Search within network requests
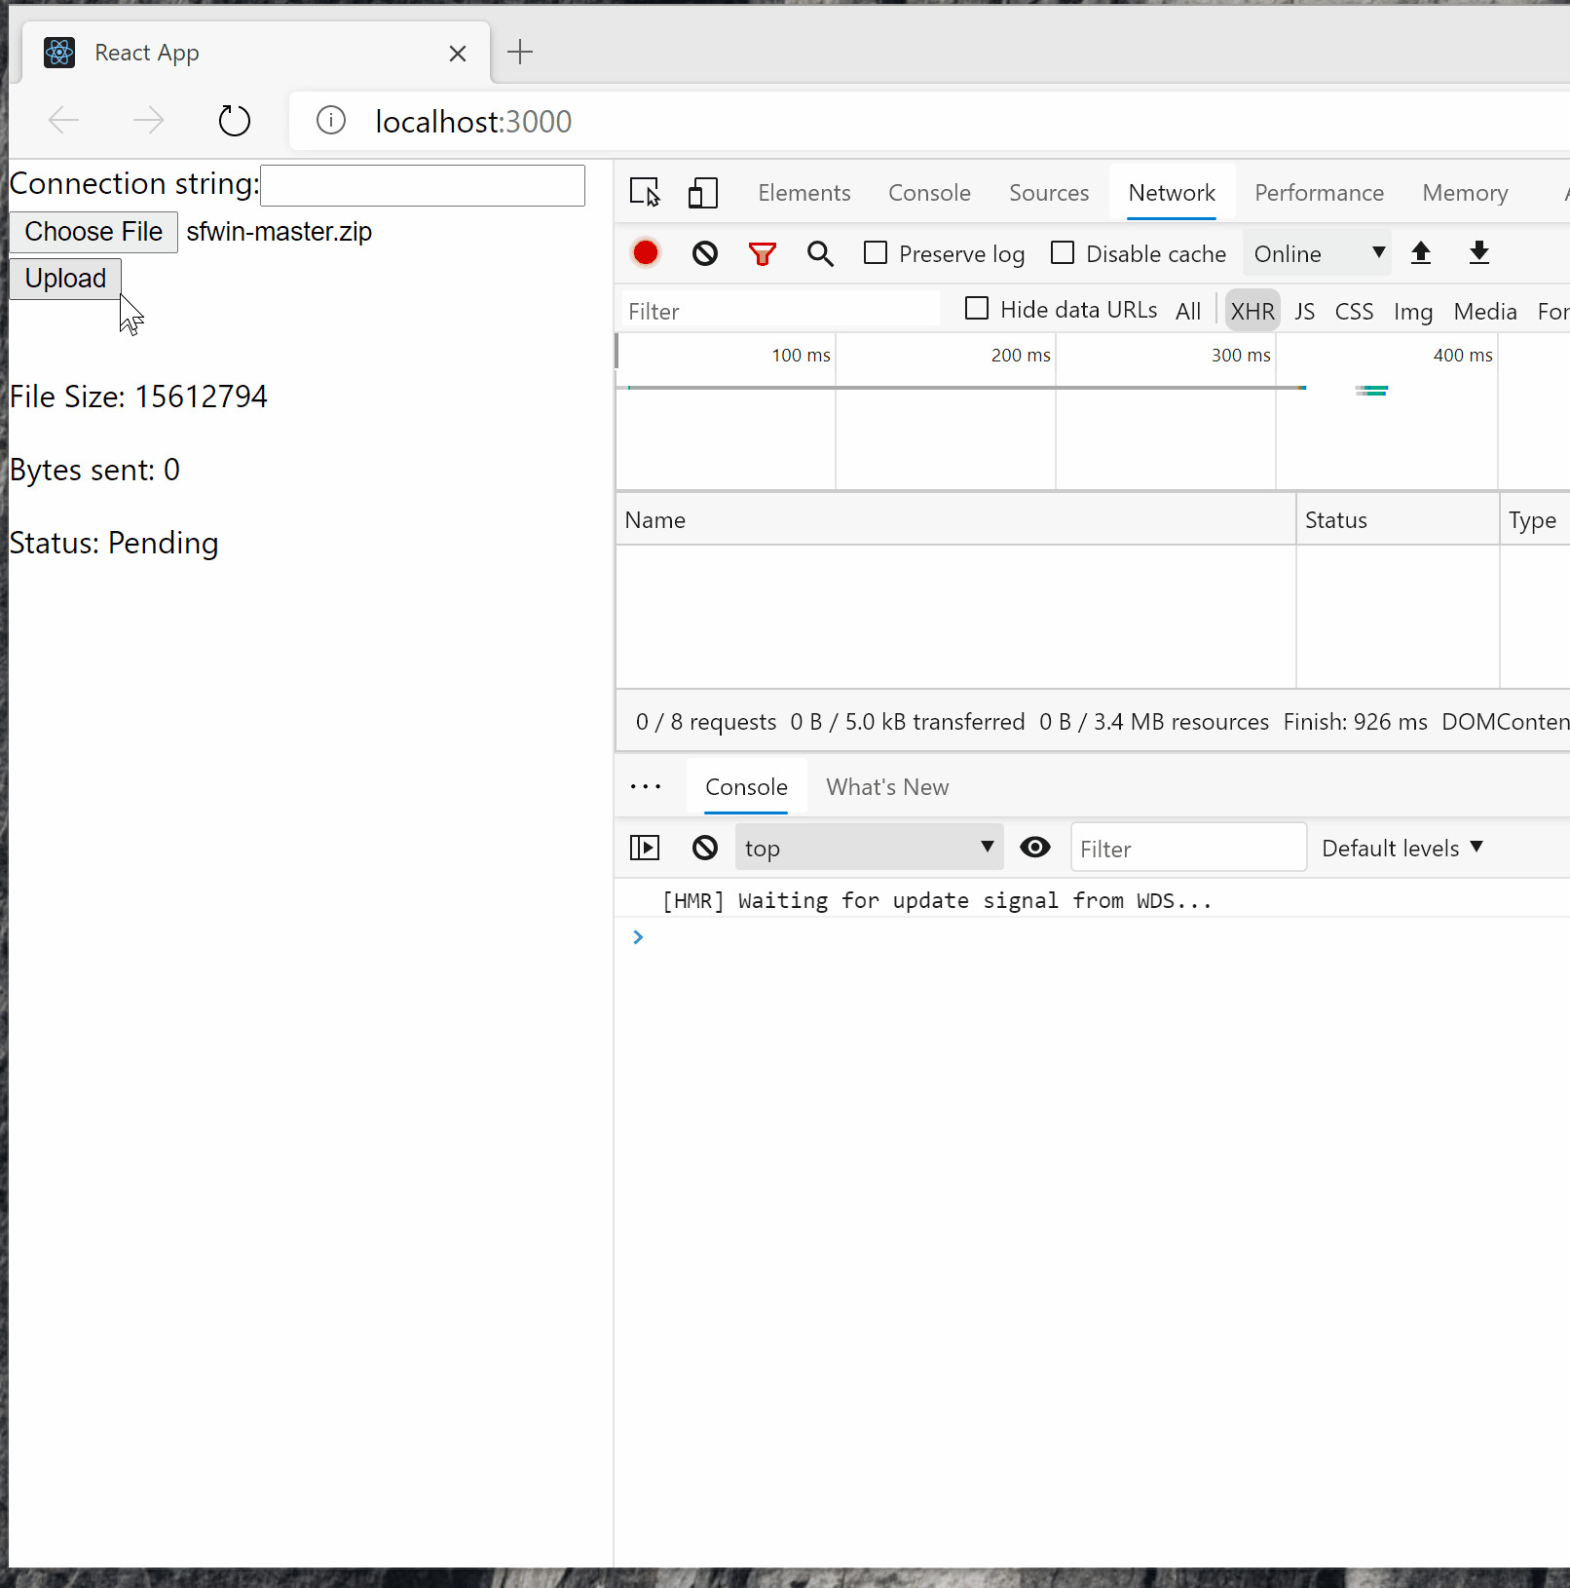The width and height of the screenshot is (1570, 1588). pyautogui.click(x=820, y=252)
